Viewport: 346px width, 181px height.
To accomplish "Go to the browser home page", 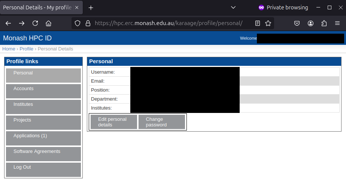I will pyautogui.click(x=48, y=23).
